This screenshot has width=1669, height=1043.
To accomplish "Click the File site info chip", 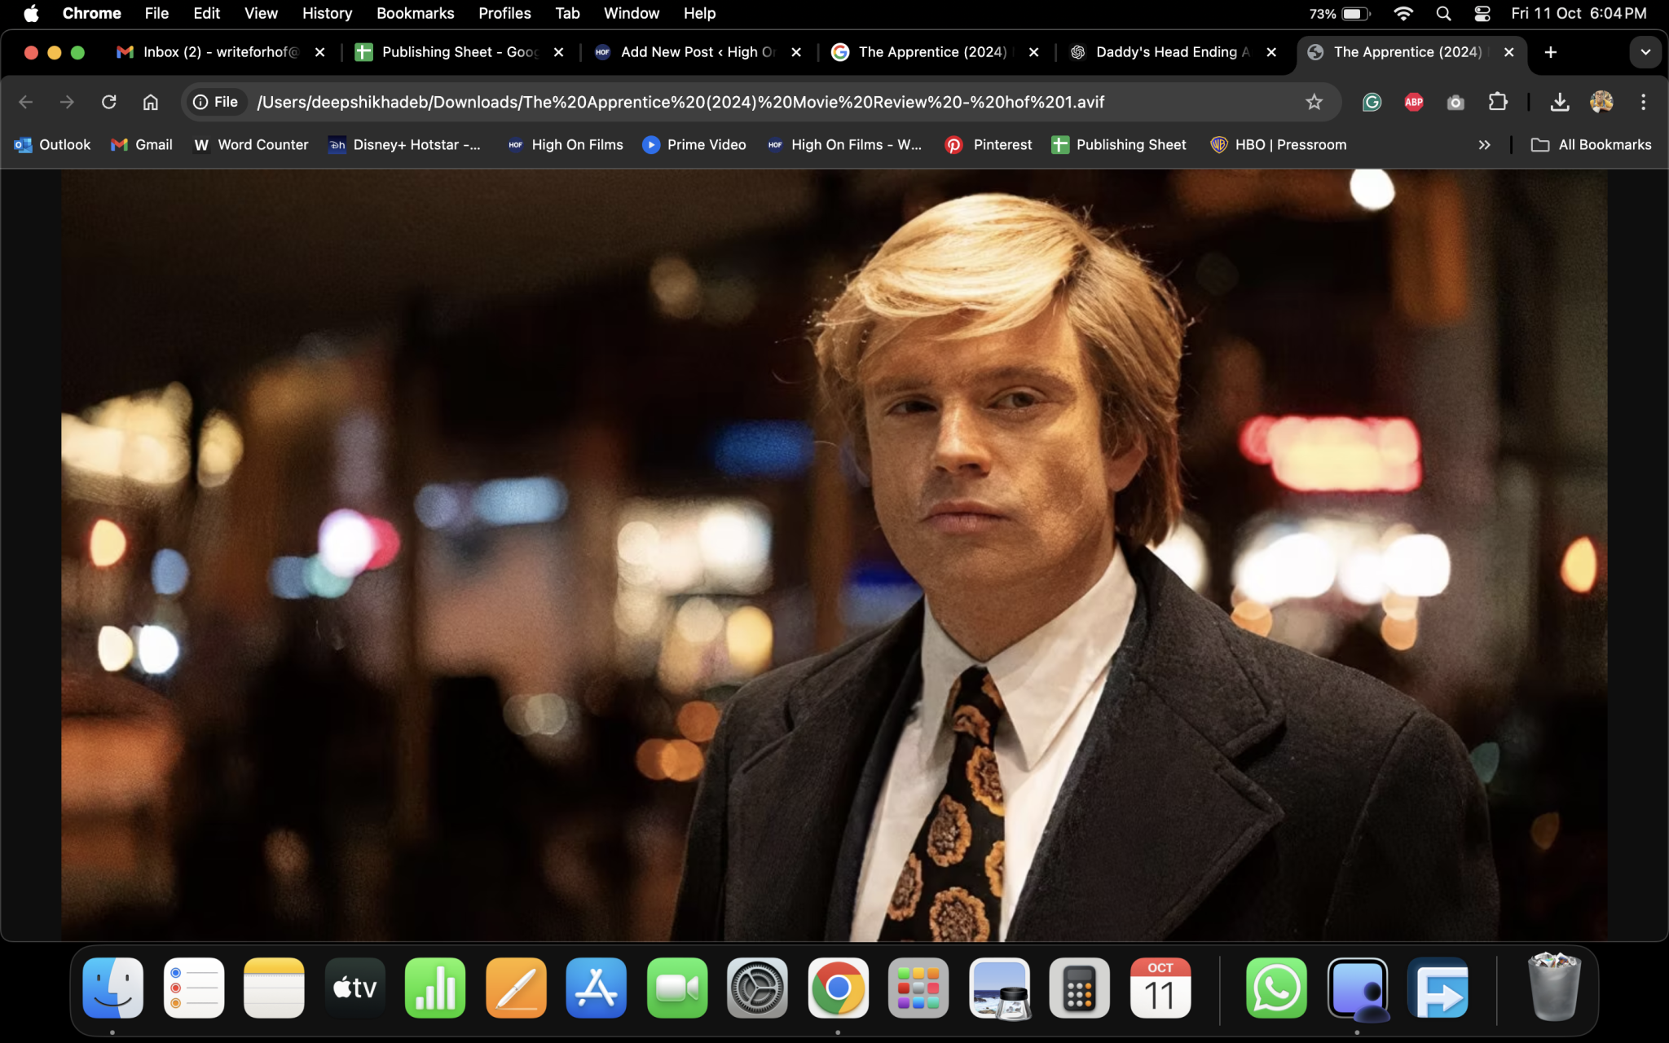I will click(215, 102).
